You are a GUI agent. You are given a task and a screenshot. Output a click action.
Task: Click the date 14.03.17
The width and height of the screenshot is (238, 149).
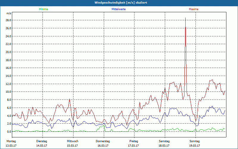tap(42, 146)
